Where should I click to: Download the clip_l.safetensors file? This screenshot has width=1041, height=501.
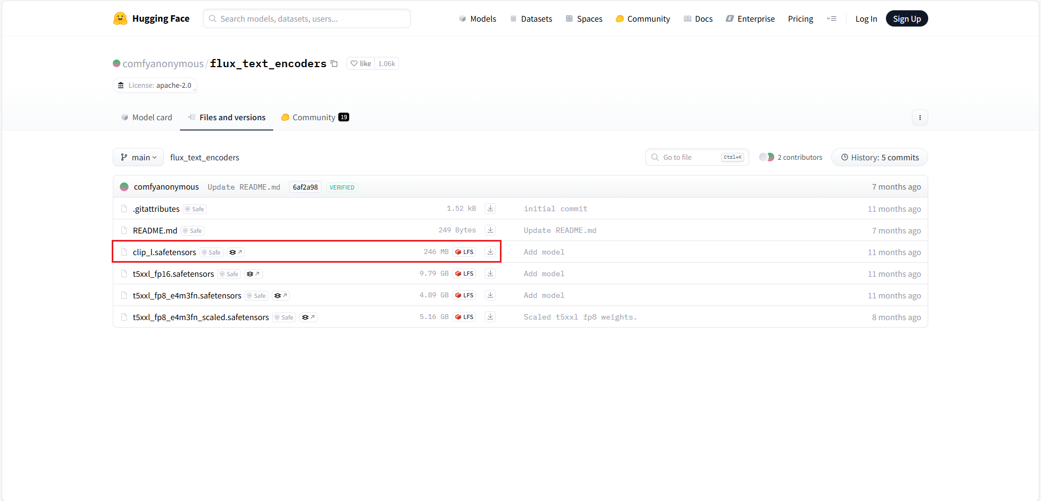click(490, 252)
